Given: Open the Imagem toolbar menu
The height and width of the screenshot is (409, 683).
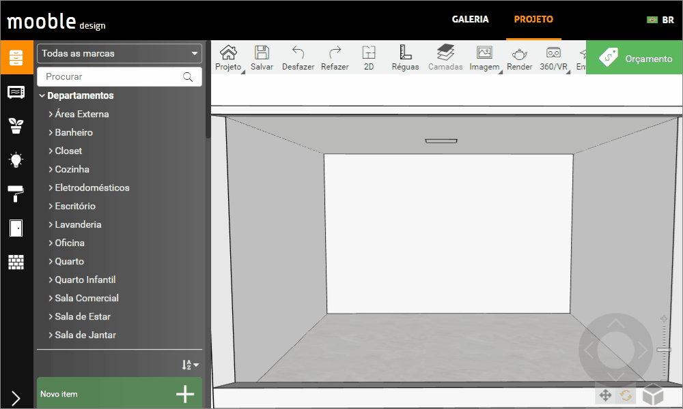Looking at the screenshot, I should [x=484, y=58].
